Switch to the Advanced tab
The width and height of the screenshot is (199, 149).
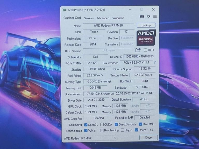point(103,18)
